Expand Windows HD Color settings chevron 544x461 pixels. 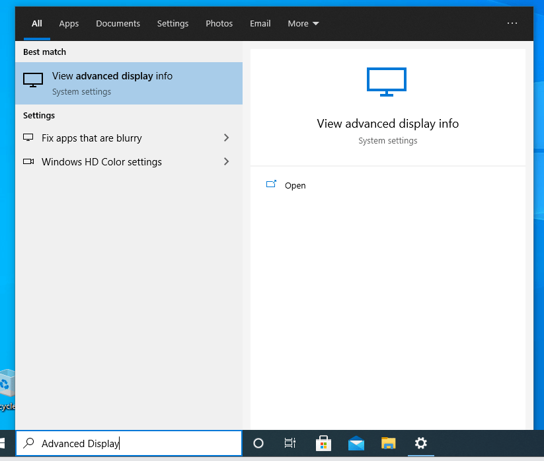tap(226, 161)
